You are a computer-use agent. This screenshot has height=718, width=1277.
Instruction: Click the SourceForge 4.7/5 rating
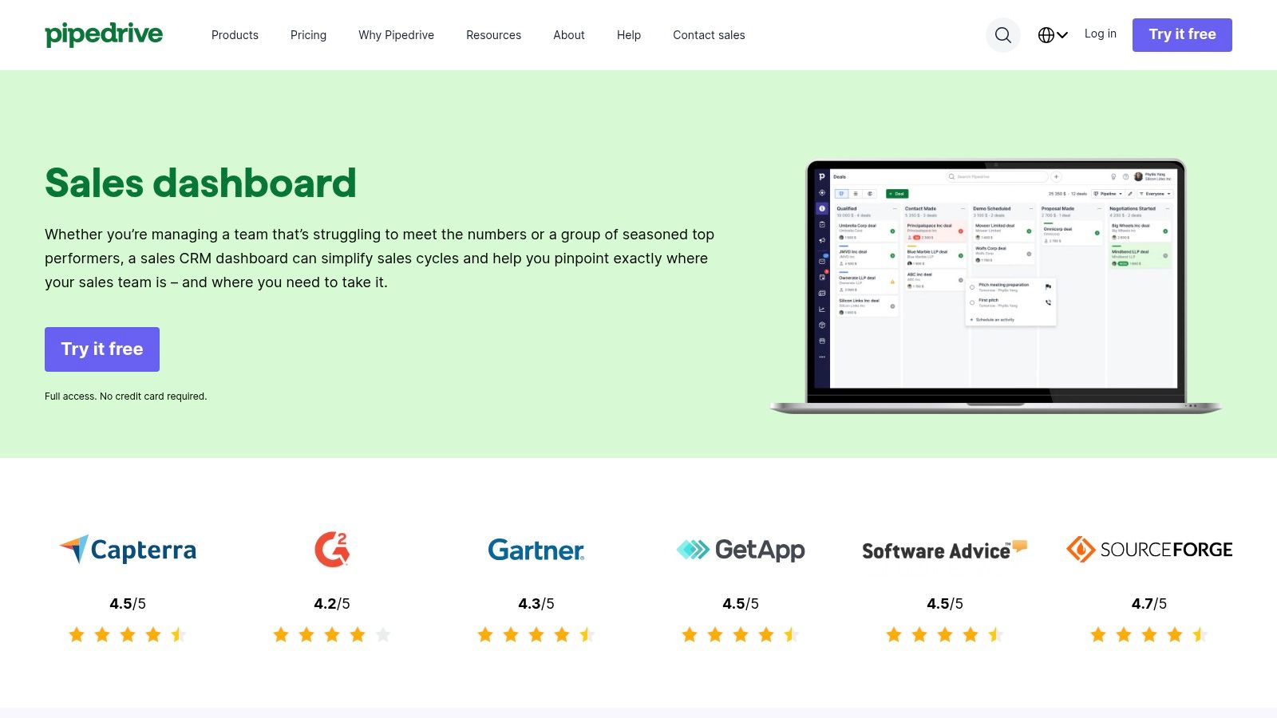[1149, 604]
